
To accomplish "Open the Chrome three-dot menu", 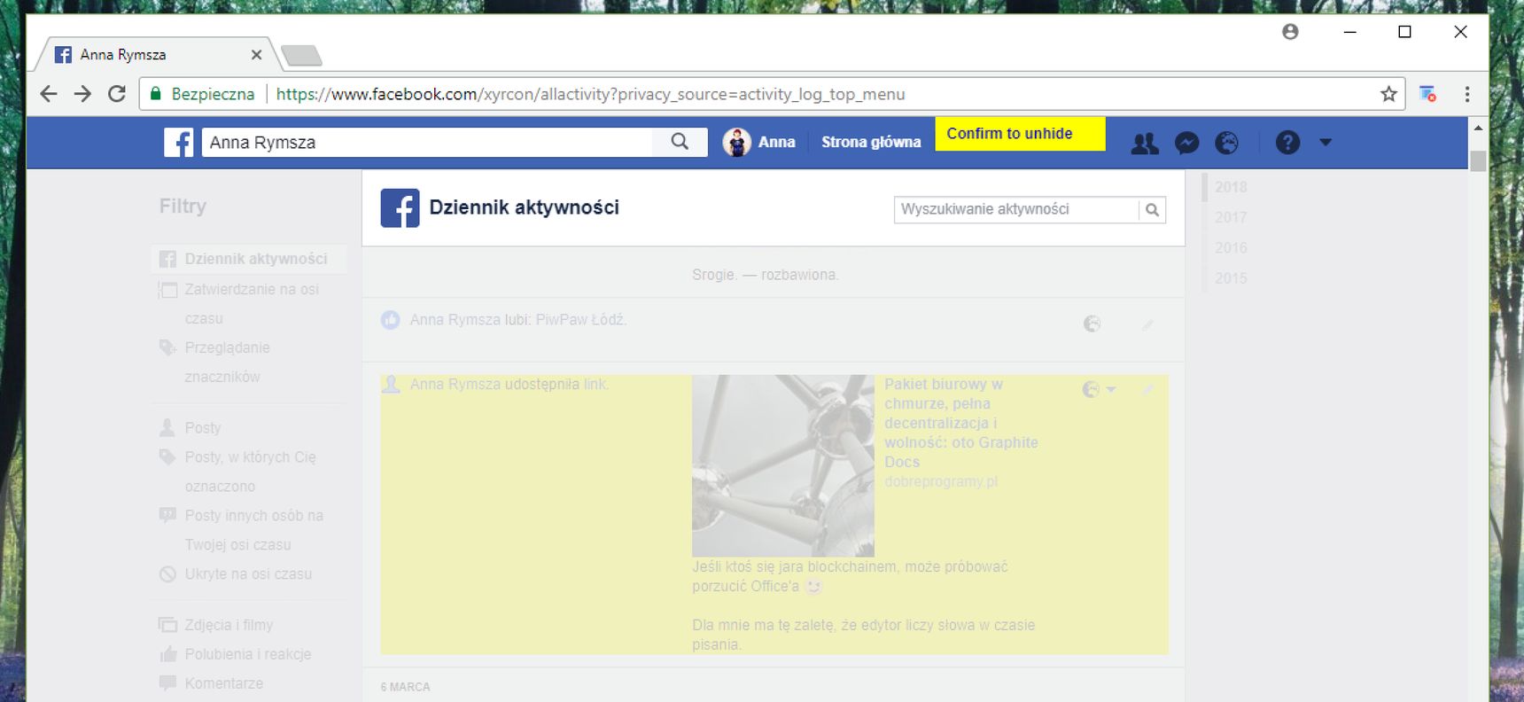I will click(1467, 94).
